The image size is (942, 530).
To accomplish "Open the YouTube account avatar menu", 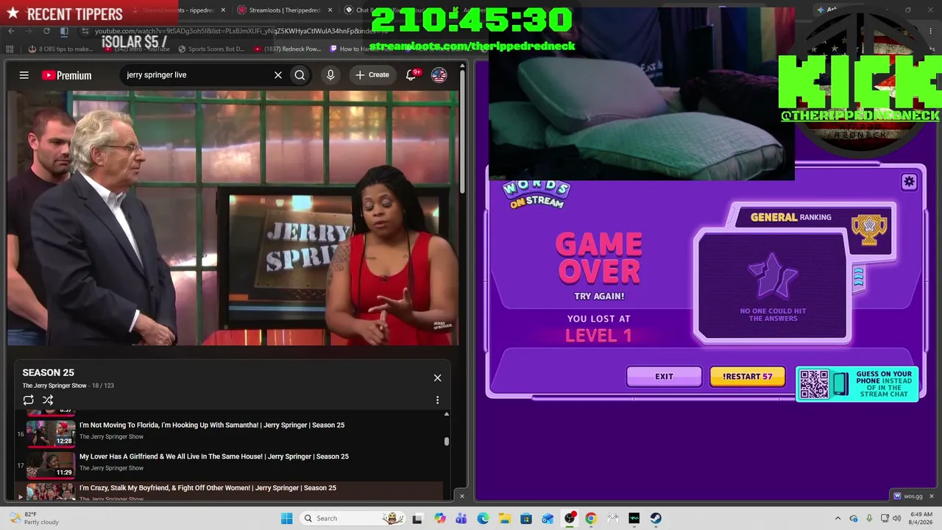I will (439, 75).
